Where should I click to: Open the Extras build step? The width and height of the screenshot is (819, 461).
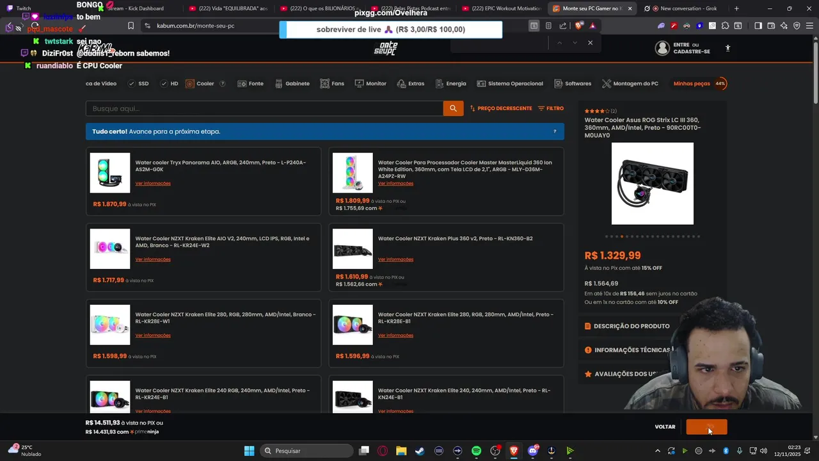(411, 84)
